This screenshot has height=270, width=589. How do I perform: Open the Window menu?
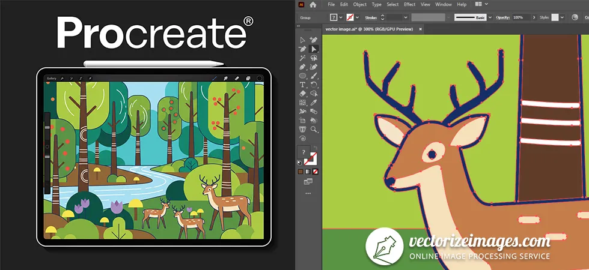click(444, 5)
